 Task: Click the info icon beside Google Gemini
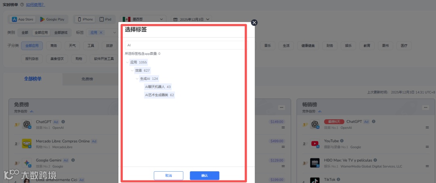click(x=73, y=160)
